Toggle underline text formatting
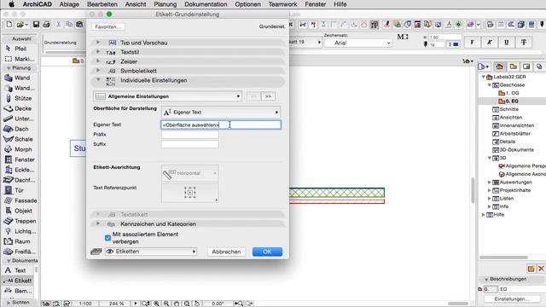The height and width of the screenshot is (307, 546). [507, 42]
